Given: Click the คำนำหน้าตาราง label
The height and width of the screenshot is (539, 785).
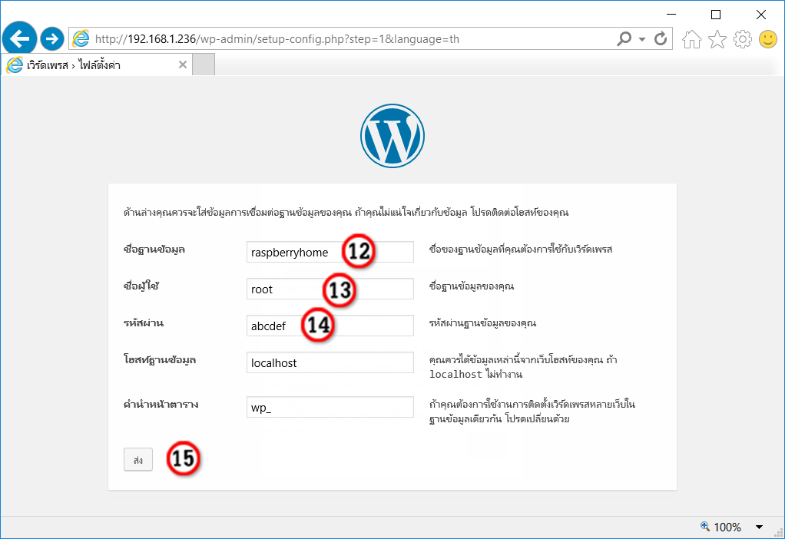Looking at the screenshot, I should coord(161,405).
